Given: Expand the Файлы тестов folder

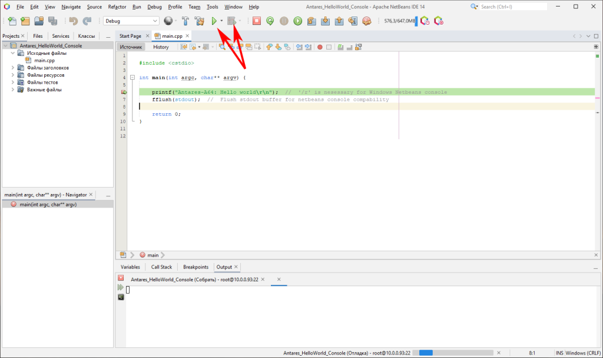Looking at the screenshot, I should point(13,83).
